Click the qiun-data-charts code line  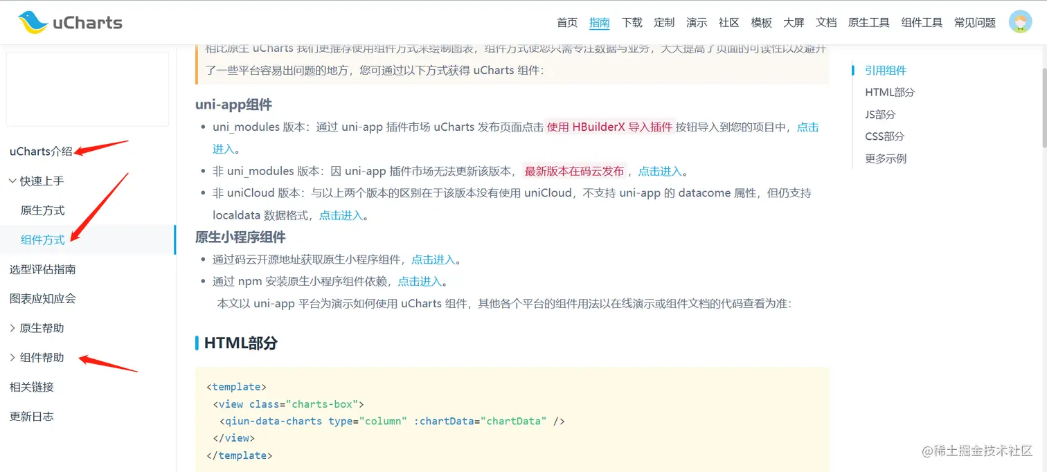(392, 421)
